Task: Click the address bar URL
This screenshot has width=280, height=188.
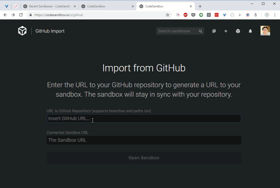Action: click(x=59, y=15)
